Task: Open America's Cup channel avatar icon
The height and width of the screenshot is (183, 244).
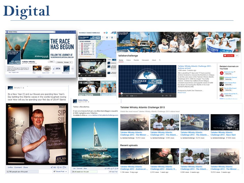Action: pos(222,73)
